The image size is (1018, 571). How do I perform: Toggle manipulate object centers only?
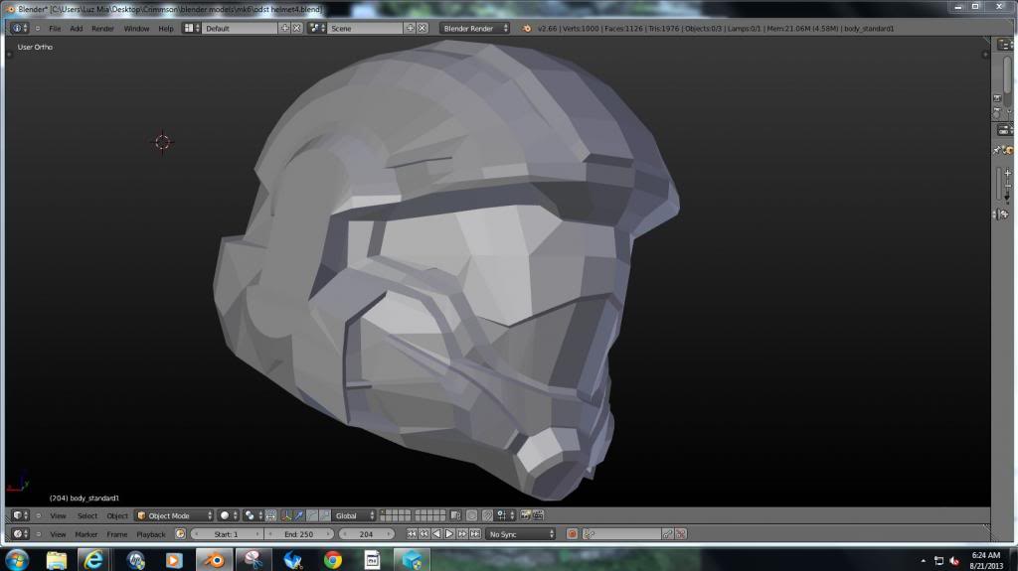pyautogui.click(x=270, y=515)
